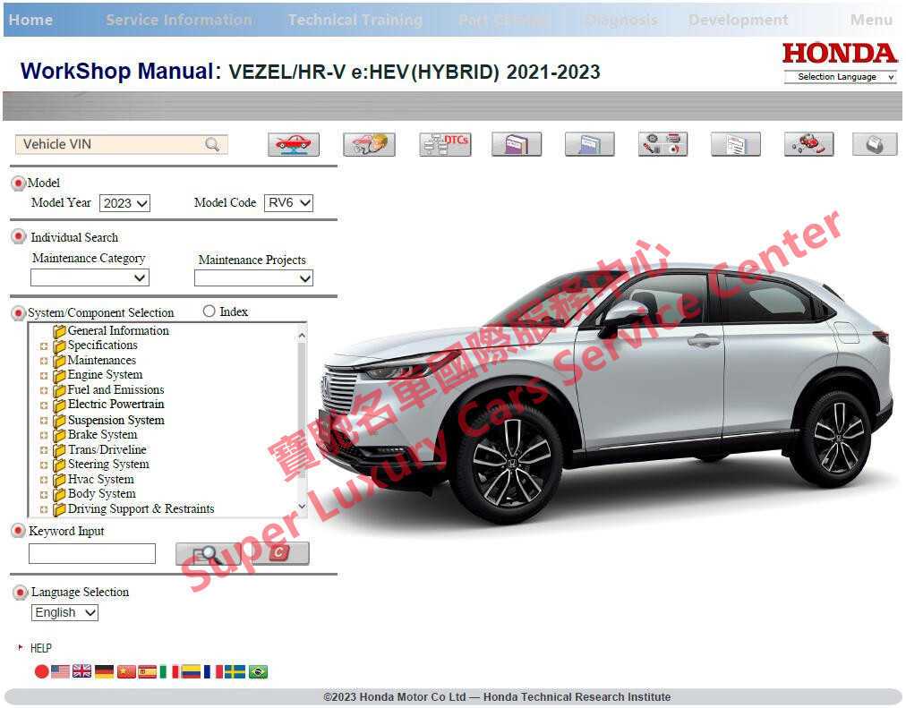
Task: Click the printer toolbar icon
Action: pyautogui.click(x=875, y=144)
